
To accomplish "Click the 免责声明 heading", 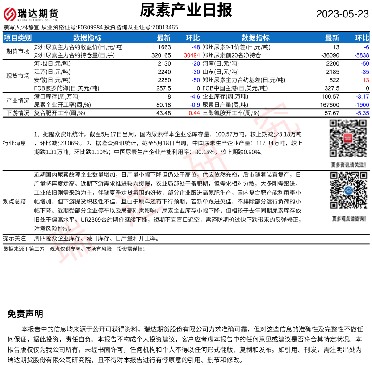I will click(x=25, y=314).
